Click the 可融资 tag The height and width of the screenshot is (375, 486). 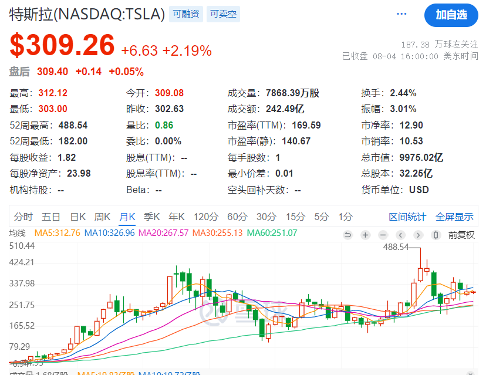(186, 14)
